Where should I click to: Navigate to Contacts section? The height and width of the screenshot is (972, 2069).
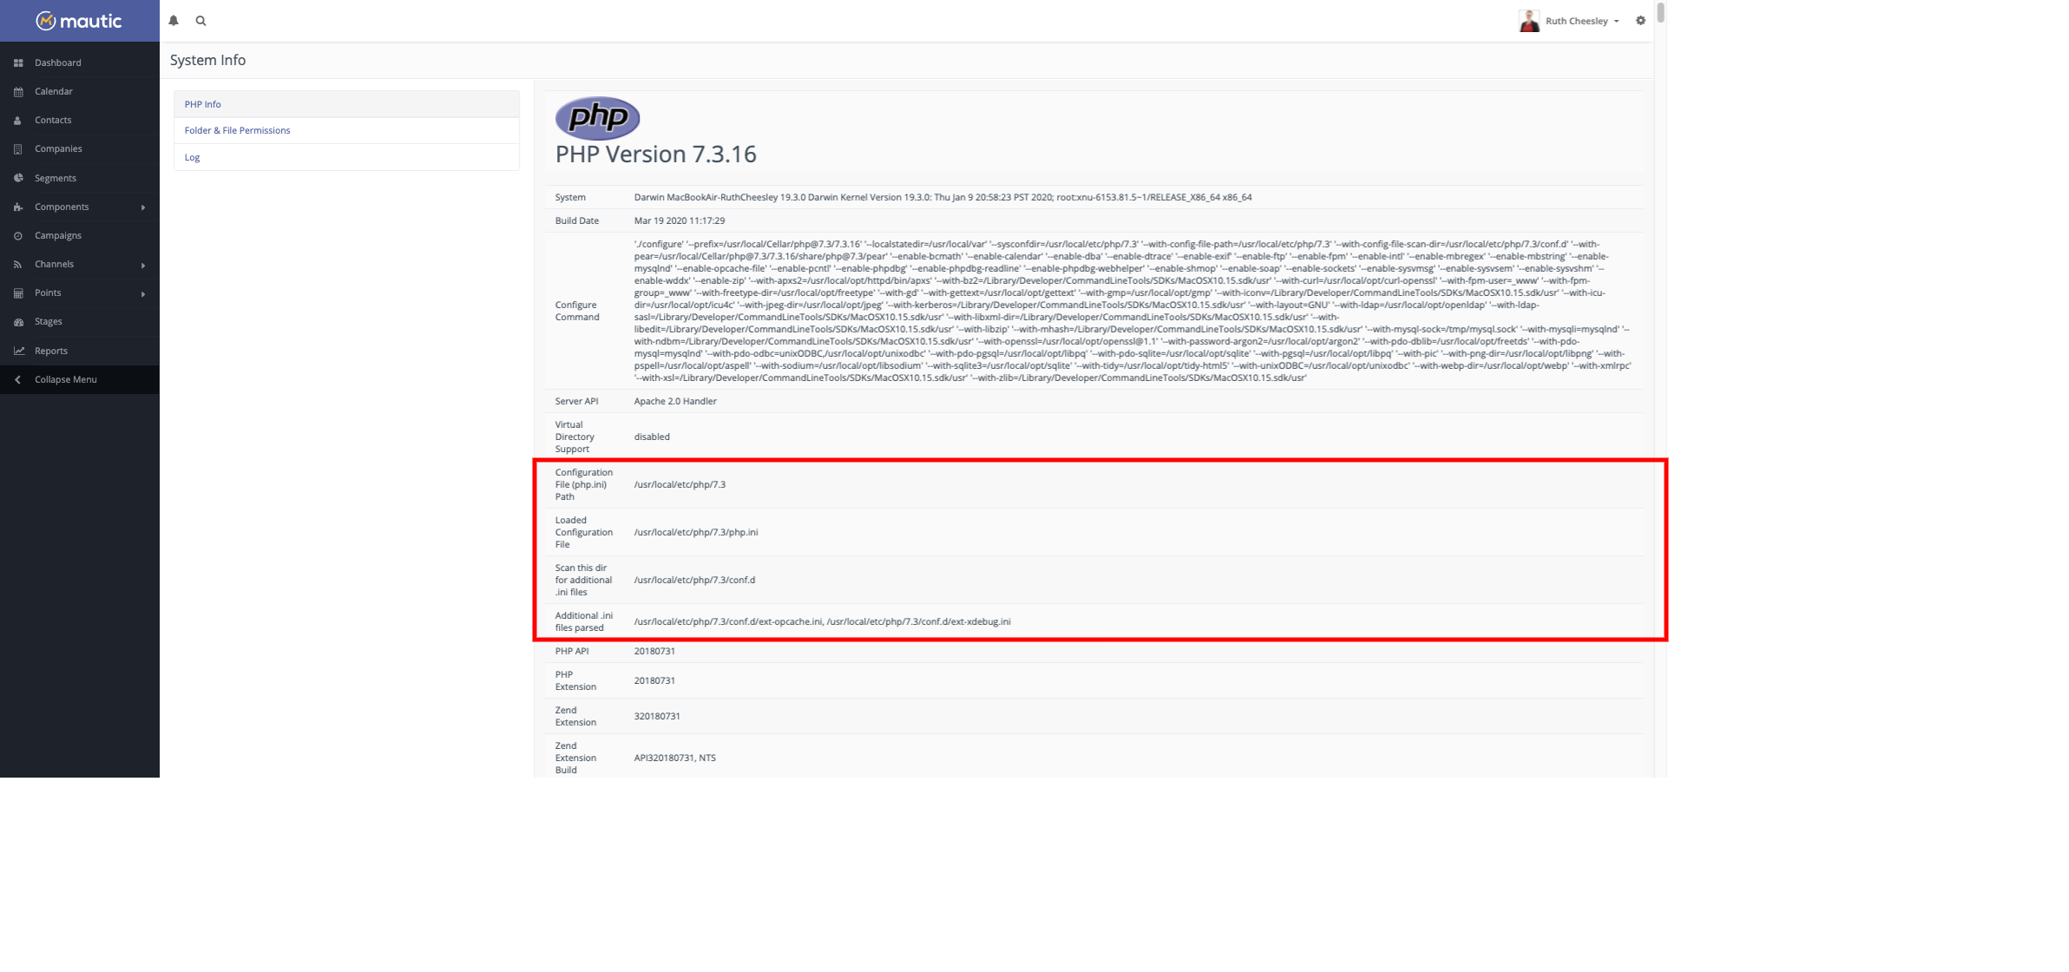coord(53,120)
